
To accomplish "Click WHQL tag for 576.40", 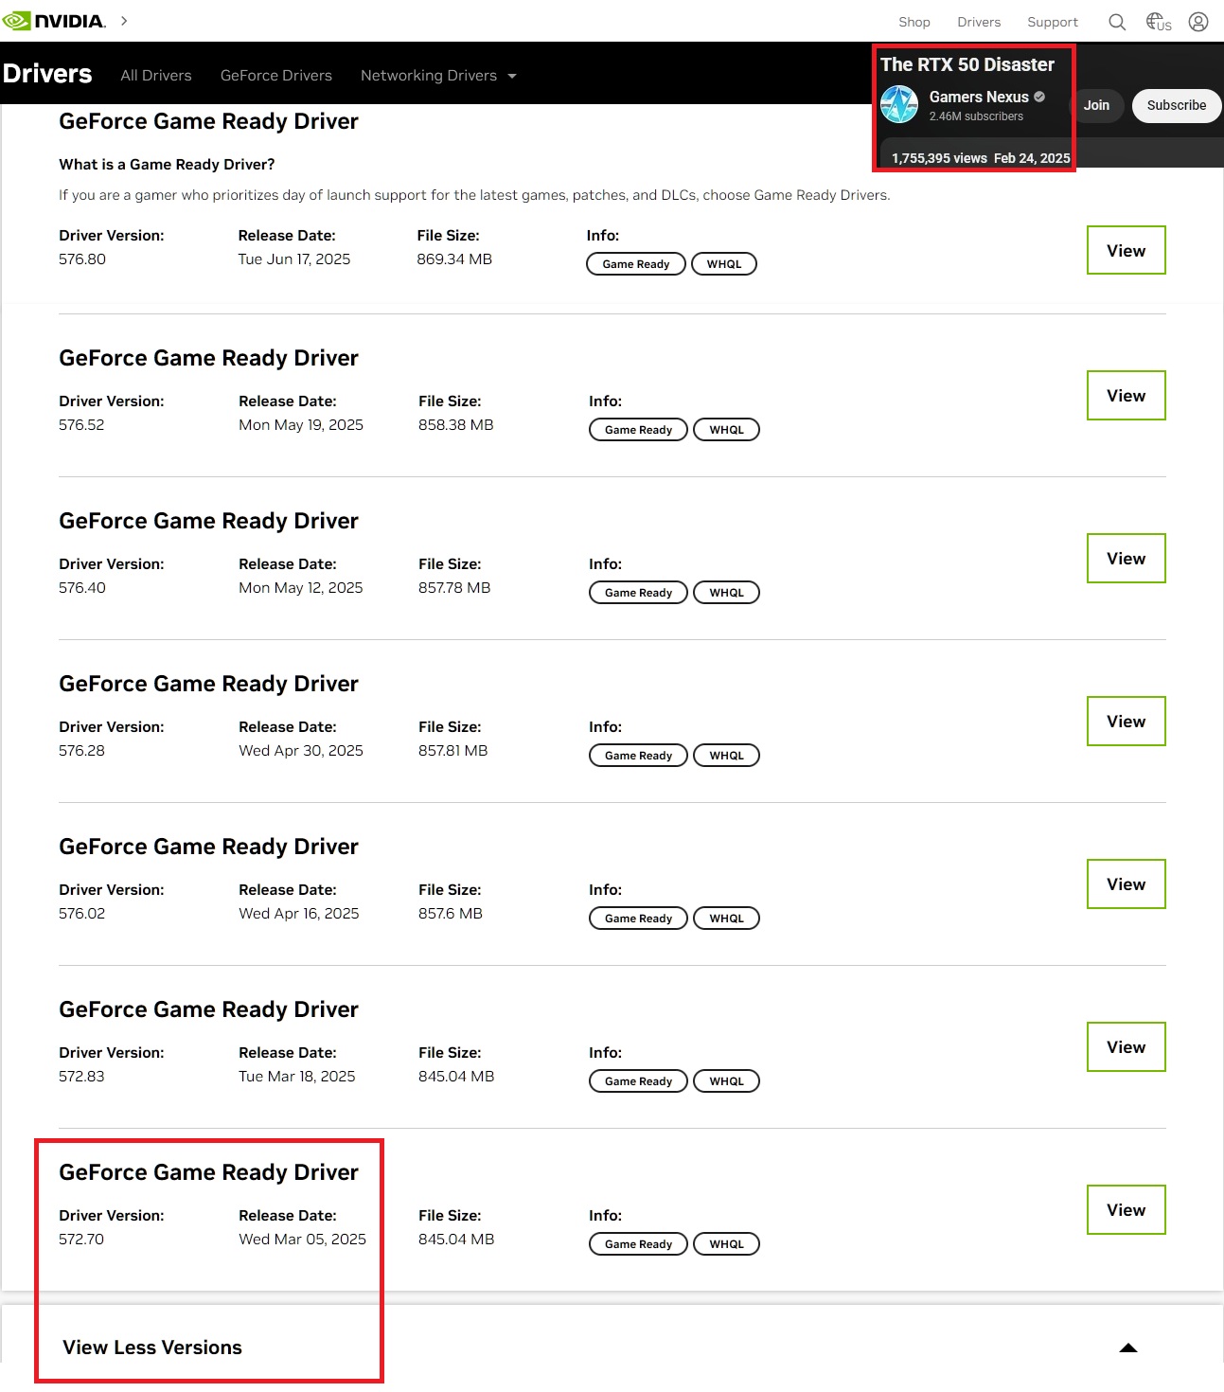I will (x=726, y=593).
